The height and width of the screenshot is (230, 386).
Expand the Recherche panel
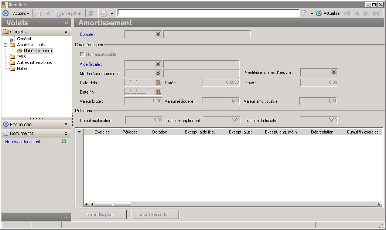66,125
